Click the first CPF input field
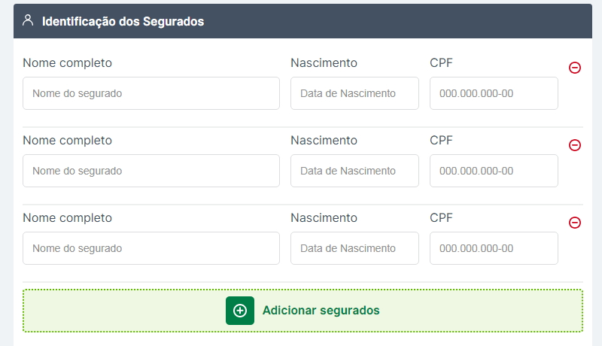This screenshot has height=346, width=602. tap(494, 93)
